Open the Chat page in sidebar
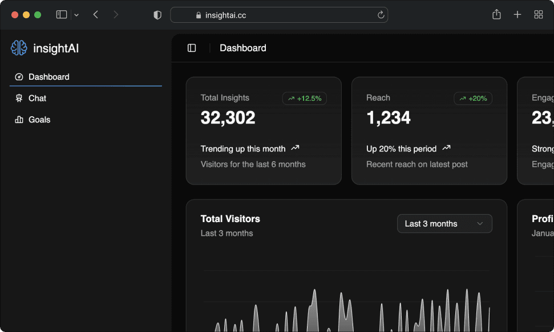Image resolution: width=554 pixels, height=332 pixels. (x=37, y=99)
